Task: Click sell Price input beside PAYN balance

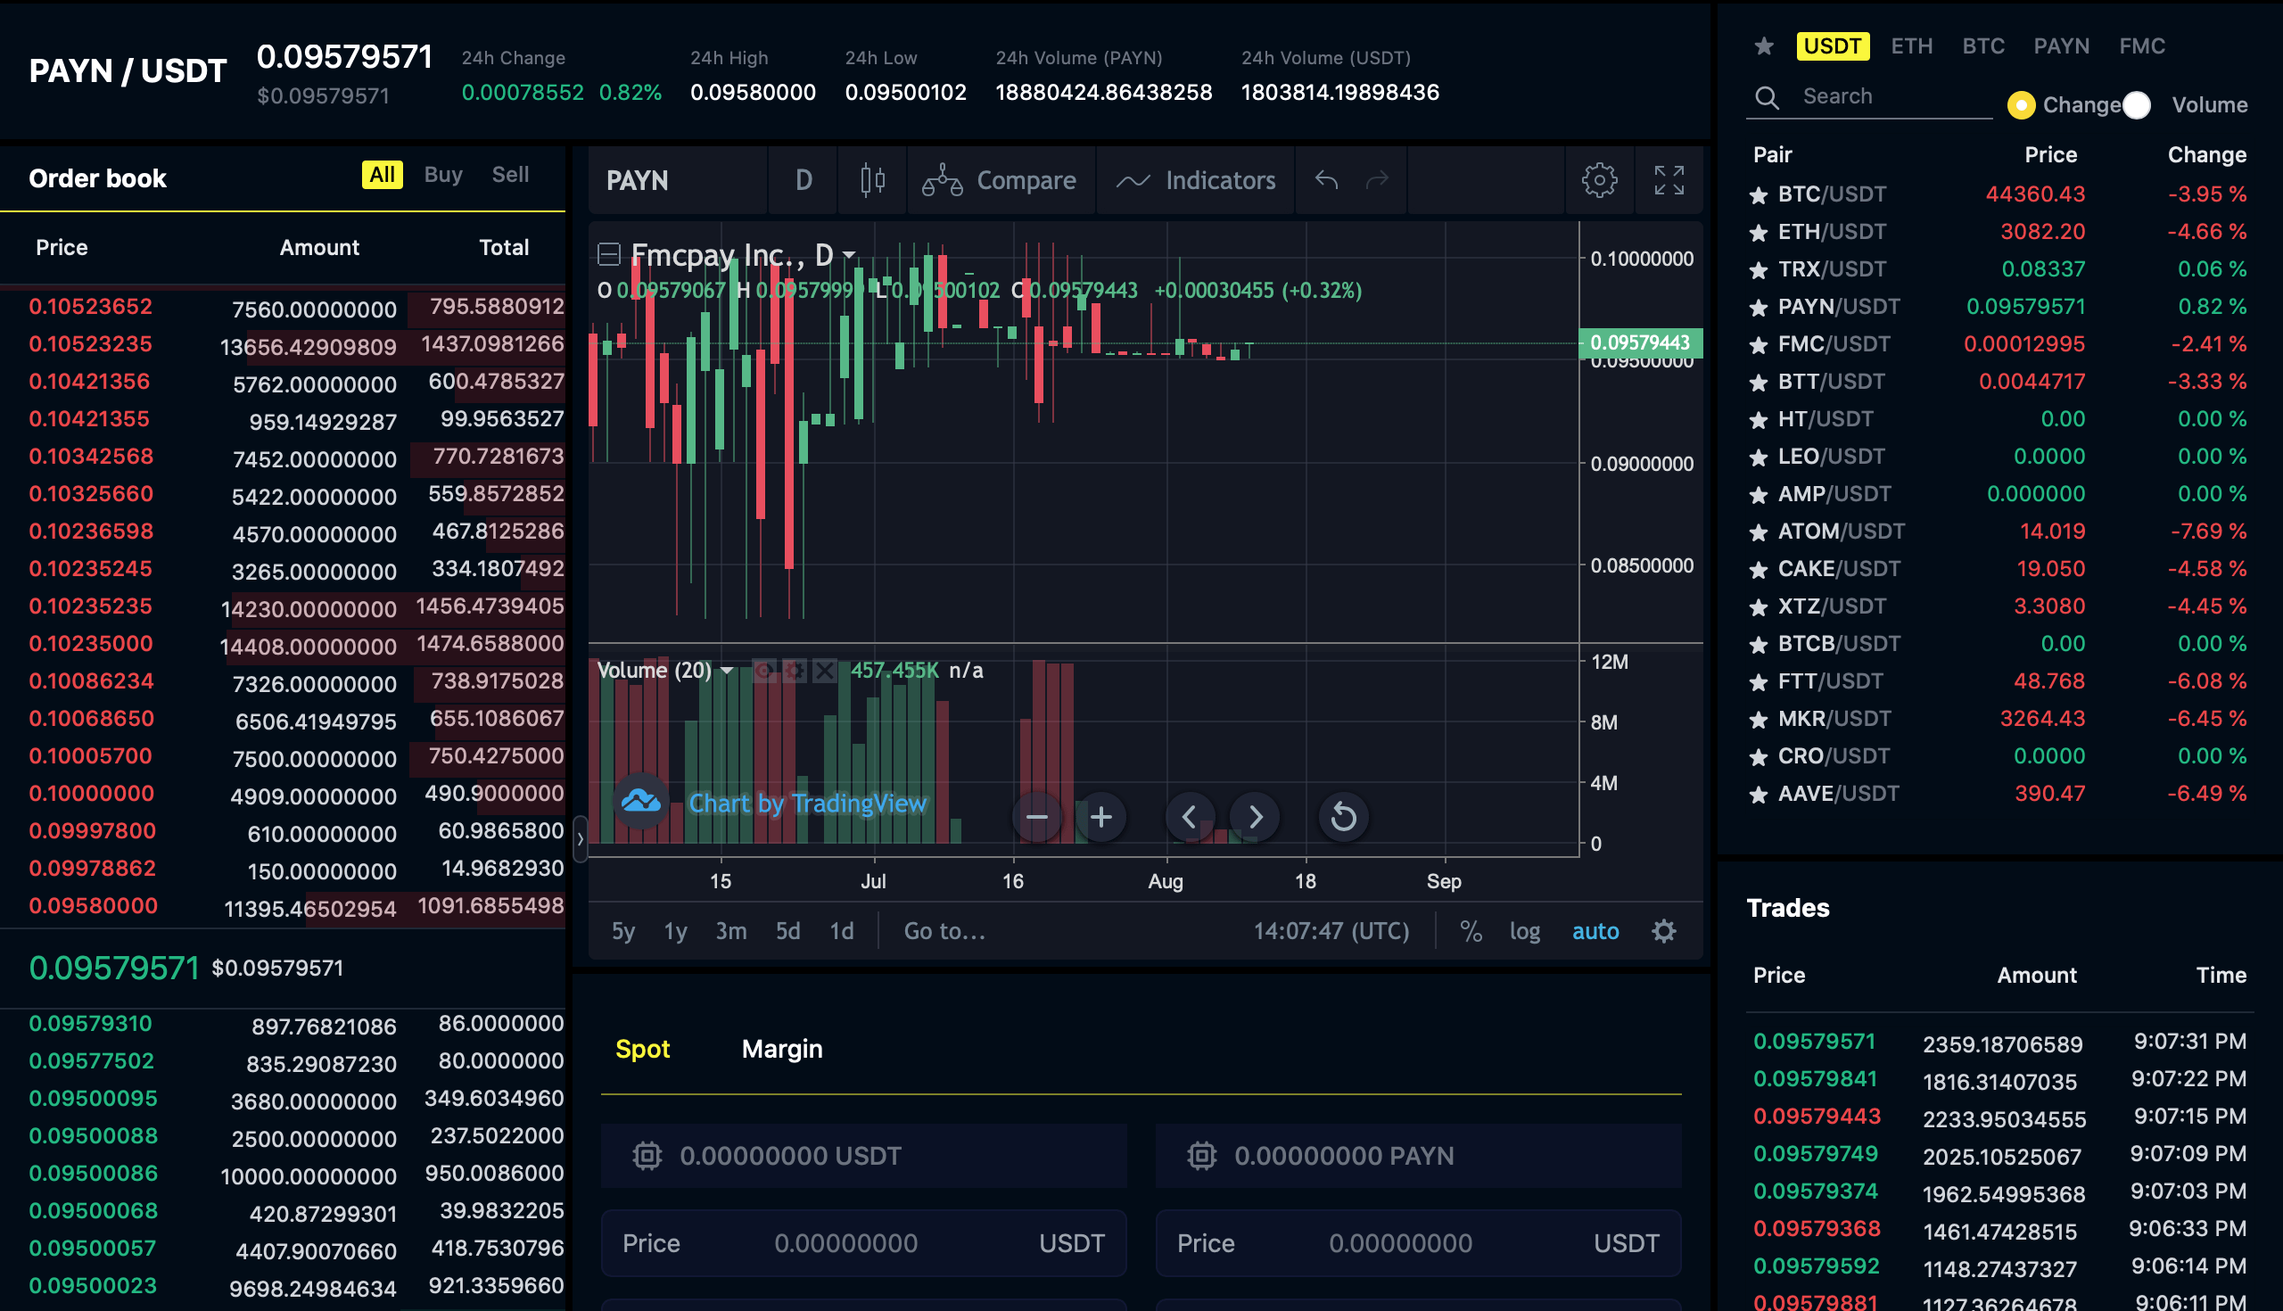Action: [x=1417, y=1243]
